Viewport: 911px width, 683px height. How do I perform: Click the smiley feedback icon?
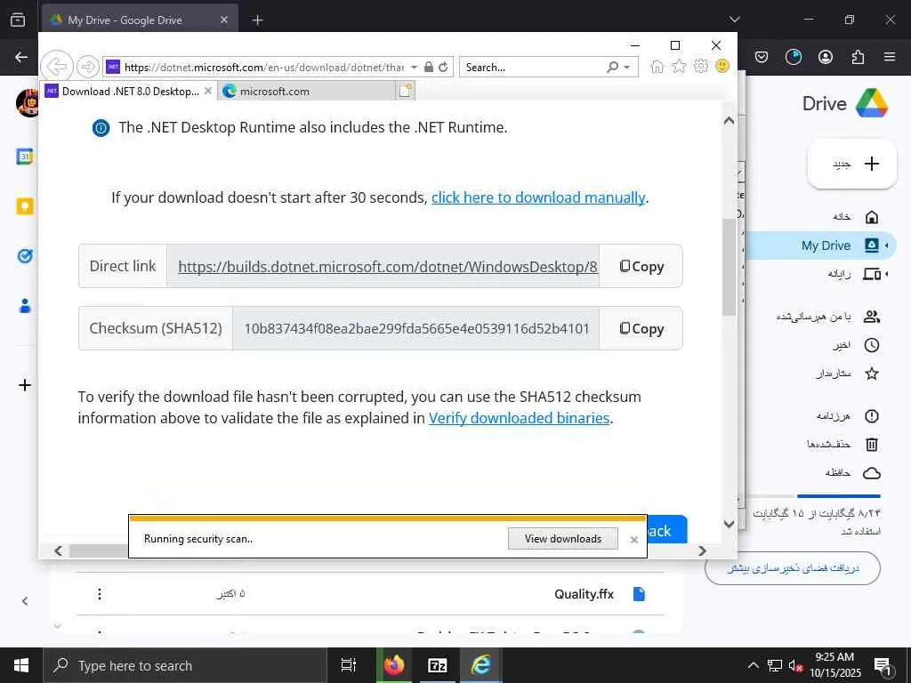tap(722, 66)
